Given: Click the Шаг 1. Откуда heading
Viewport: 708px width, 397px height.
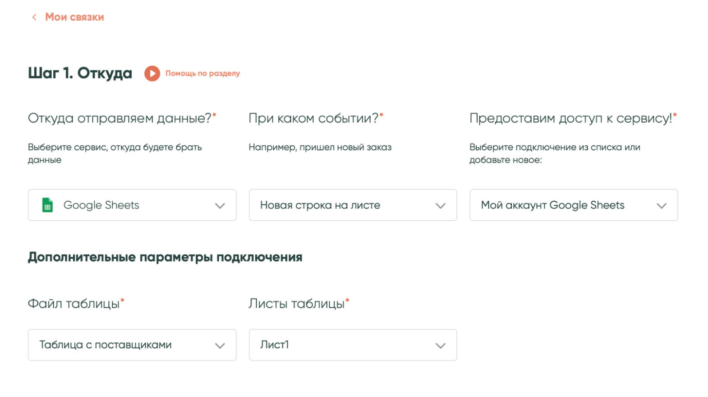Looking at the screenshot, I should (x=80, y=73).
